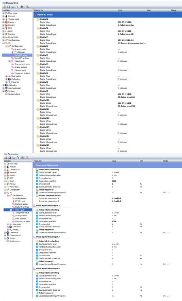Click info icon beside Pulse input 1 Error pulses limit
Image resolution: width=182 pixels, height=301 pixels.
click(x=37, y=178)
